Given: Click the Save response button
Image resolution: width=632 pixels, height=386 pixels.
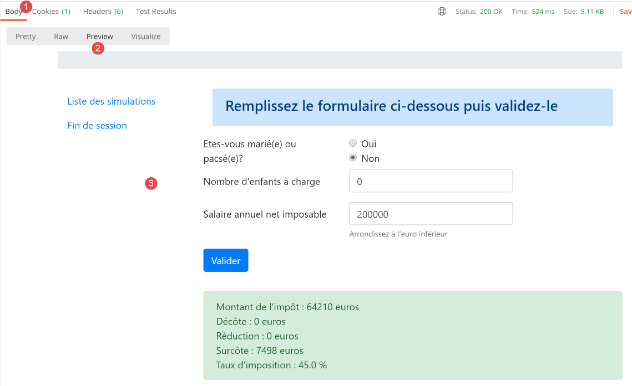Looking at the screenshot, I should (x=625, y=11).
